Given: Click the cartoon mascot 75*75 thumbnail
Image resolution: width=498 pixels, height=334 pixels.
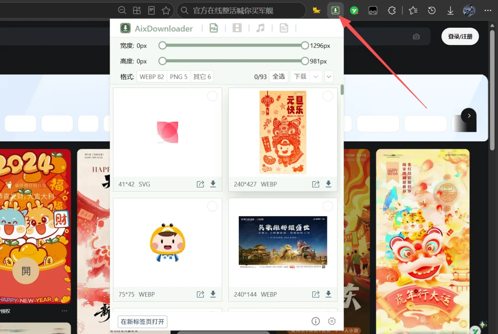Looking at the screenshot, I should coord(167,243).
